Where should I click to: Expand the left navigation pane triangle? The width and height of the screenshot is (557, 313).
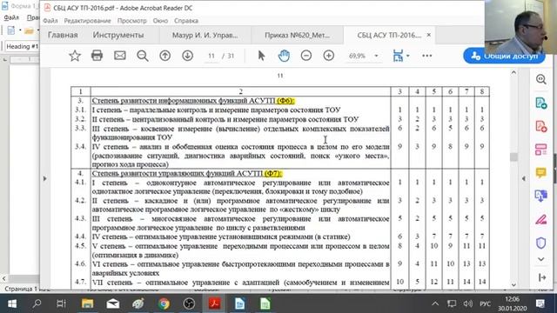[x=44, y=178]
